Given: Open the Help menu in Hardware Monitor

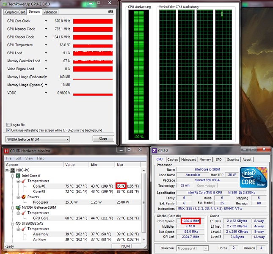Looking at the screenshot, I should tap(41, 158).
